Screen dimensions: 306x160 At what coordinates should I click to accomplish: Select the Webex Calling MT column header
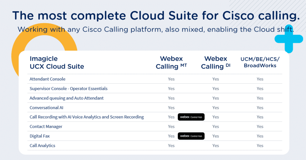click(x=171, y=63)
